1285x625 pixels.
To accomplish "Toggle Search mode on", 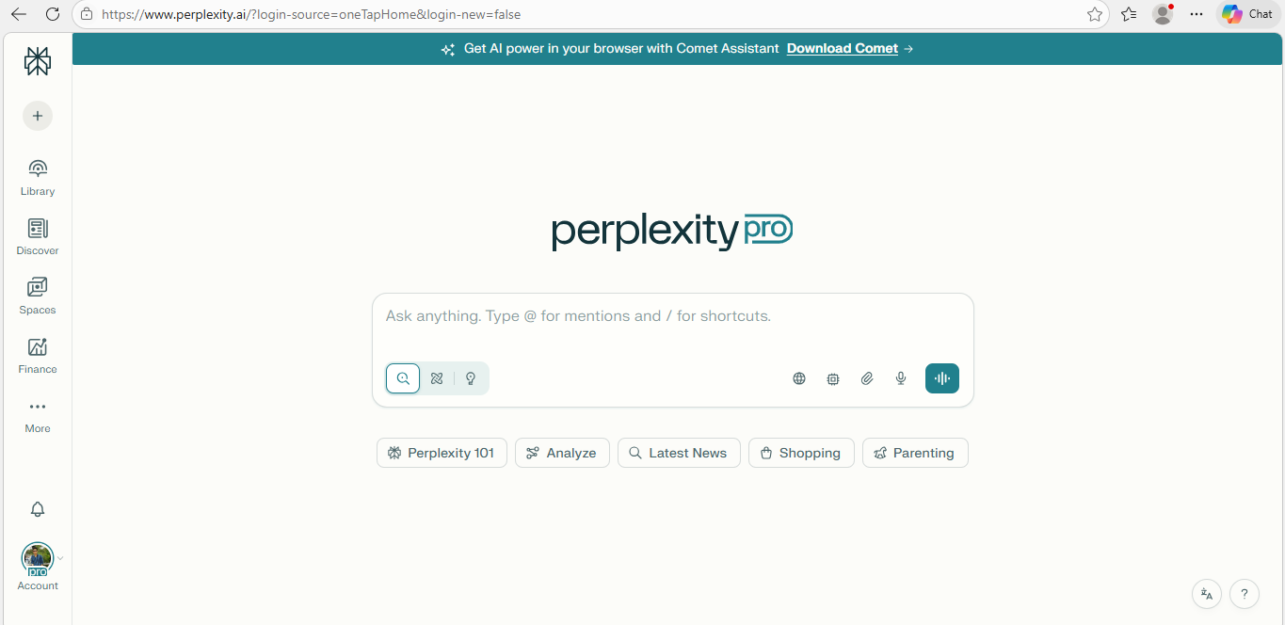I will [403, 377].
